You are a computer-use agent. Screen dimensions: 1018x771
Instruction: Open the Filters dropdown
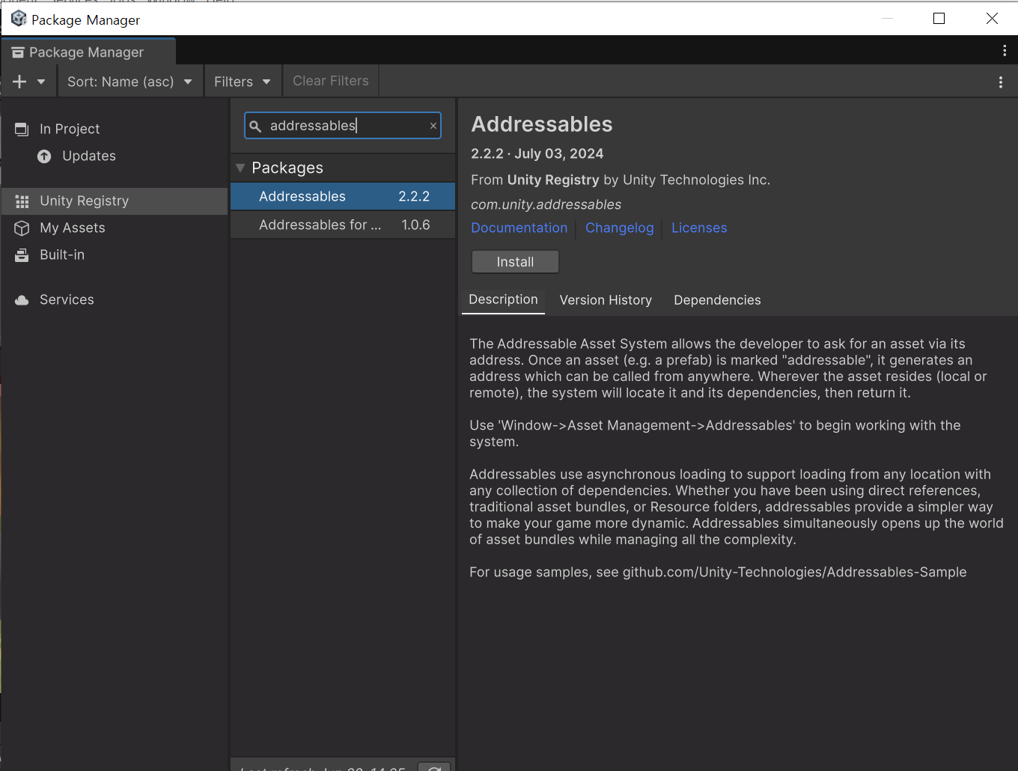(243, 82)
